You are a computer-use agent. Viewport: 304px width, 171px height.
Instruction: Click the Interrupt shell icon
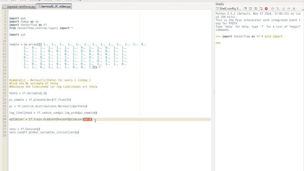click(x=250, y=9)
